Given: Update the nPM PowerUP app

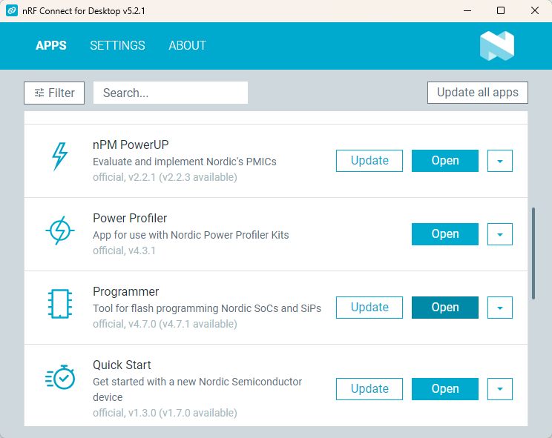Looking at the screenshot, I should [369, 161].
